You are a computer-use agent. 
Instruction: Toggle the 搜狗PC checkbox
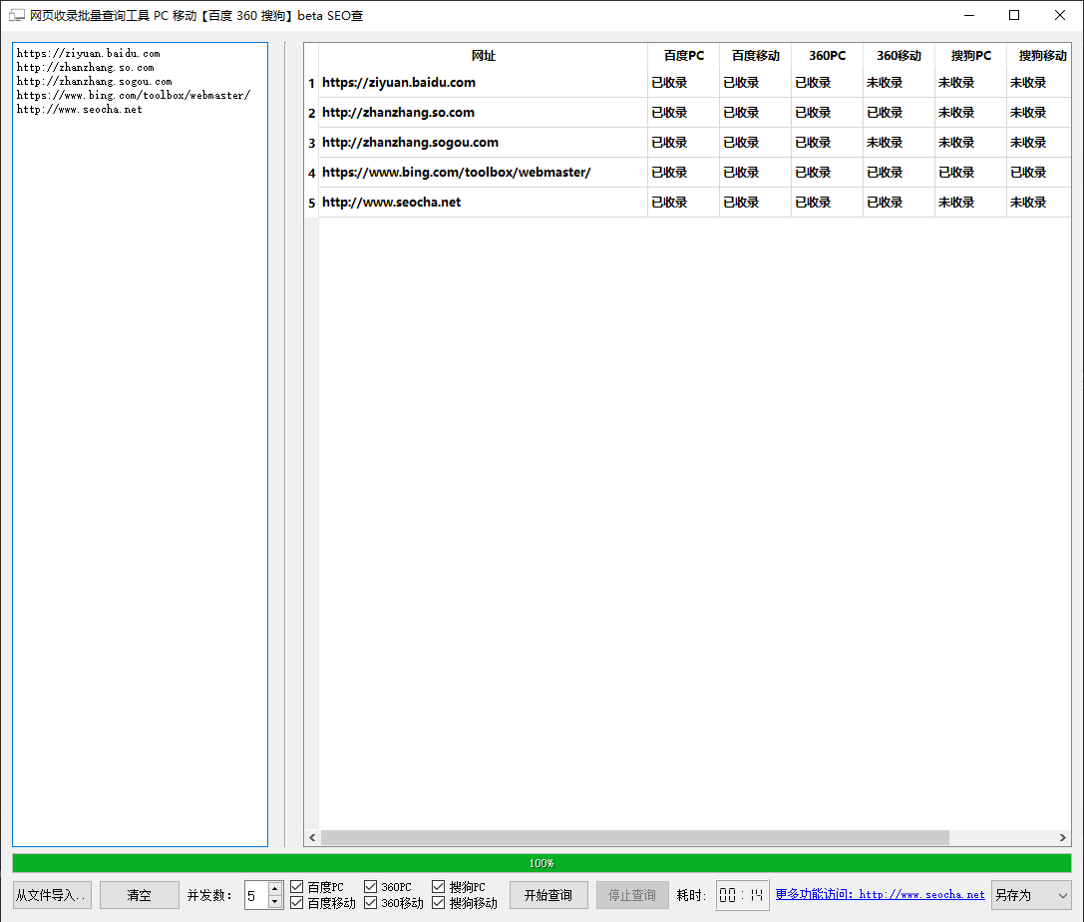coord(439,887)
